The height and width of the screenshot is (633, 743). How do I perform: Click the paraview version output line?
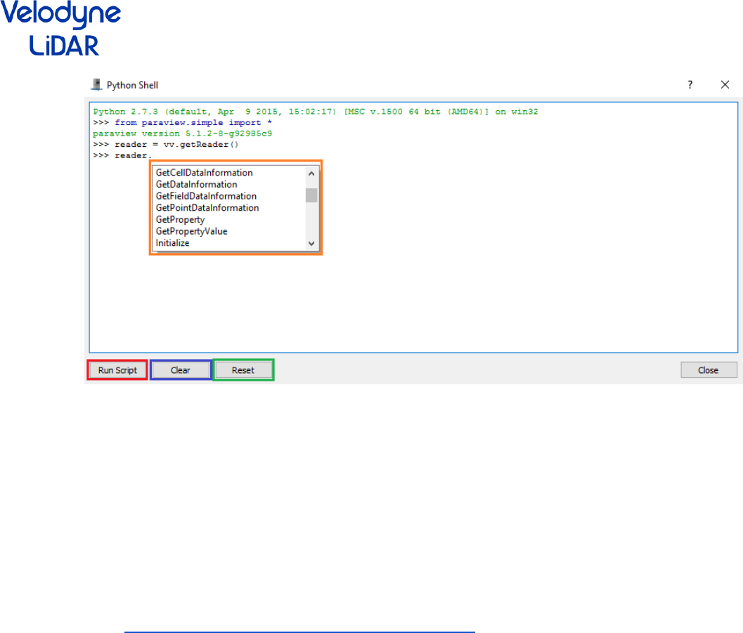tap(183, 133)
